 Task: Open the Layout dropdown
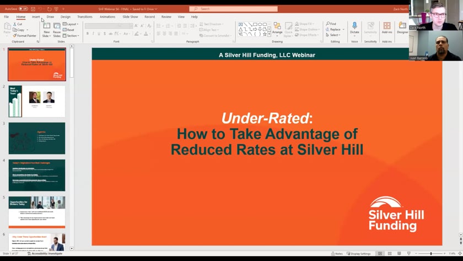[x=71, y=24]
